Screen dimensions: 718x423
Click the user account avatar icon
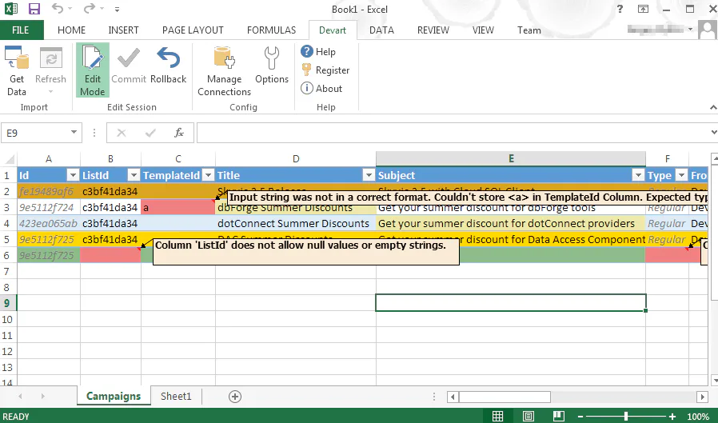[708, 30]
